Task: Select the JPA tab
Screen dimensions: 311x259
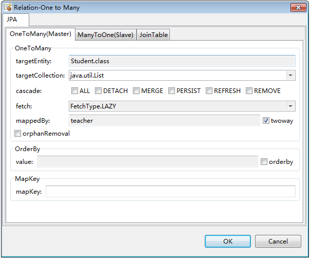Action: [15, 20]
